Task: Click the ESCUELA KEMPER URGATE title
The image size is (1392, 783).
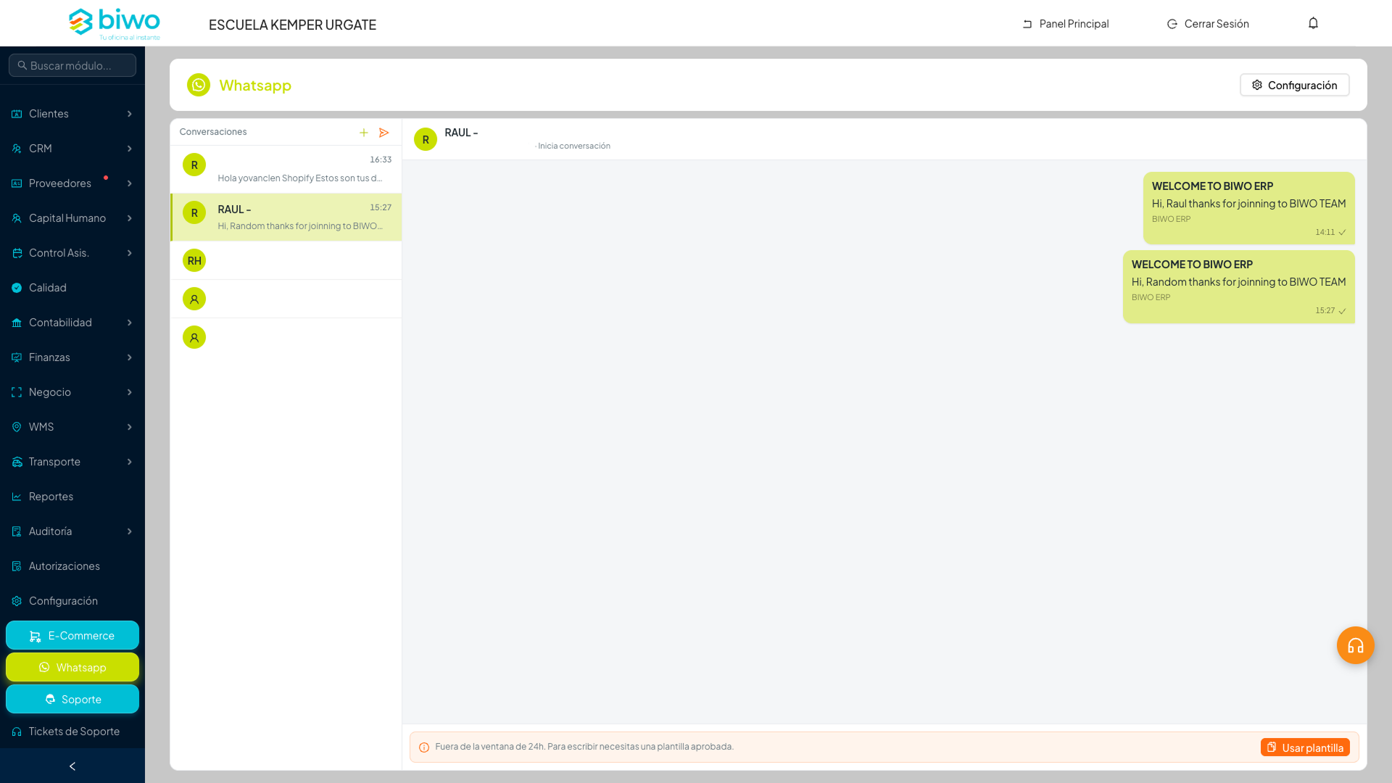Action: [x=292, y=25]
